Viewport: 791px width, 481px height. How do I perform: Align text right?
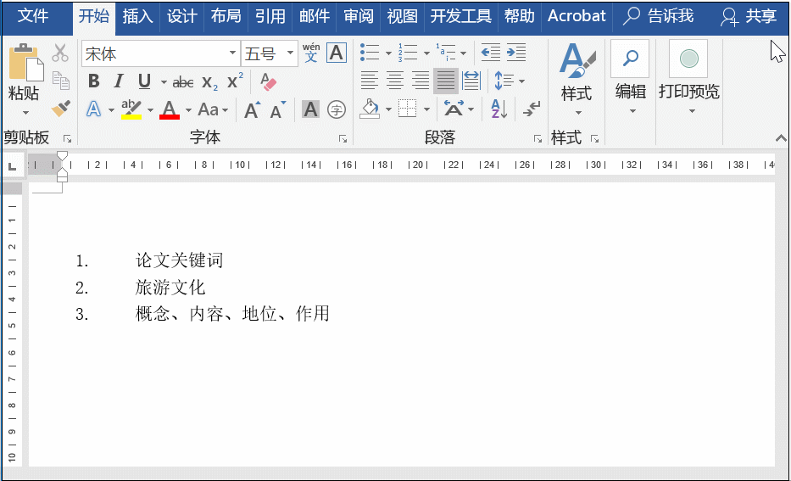coord(421,81)
